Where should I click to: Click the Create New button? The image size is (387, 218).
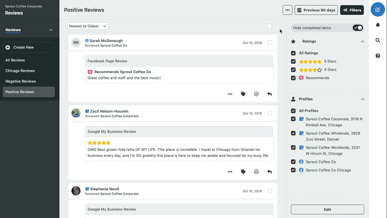(x=29, y=47)
